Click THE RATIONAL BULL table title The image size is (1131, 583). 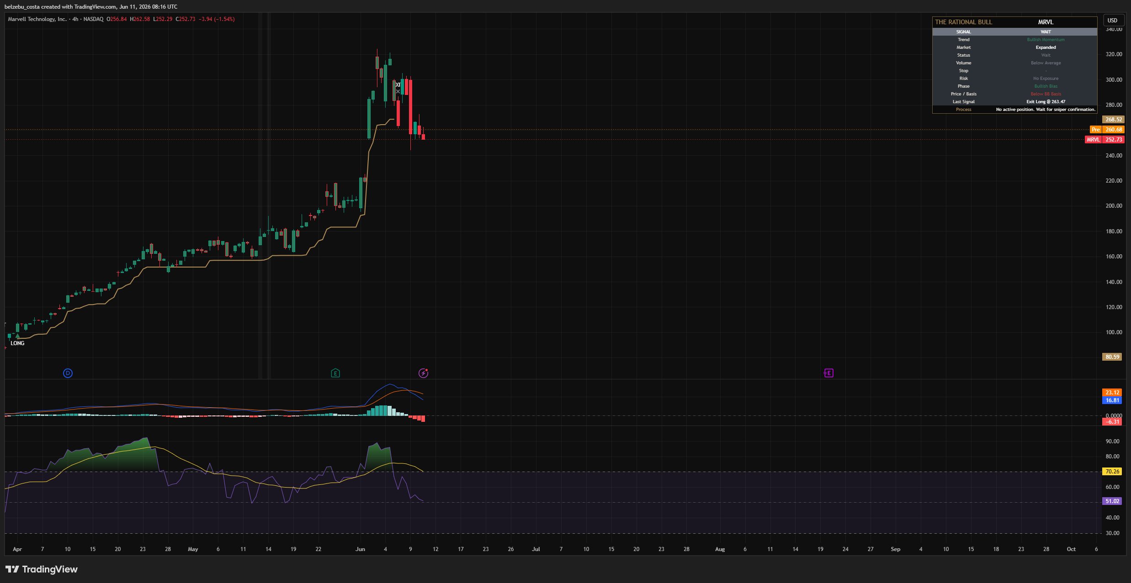click(964, 22)
